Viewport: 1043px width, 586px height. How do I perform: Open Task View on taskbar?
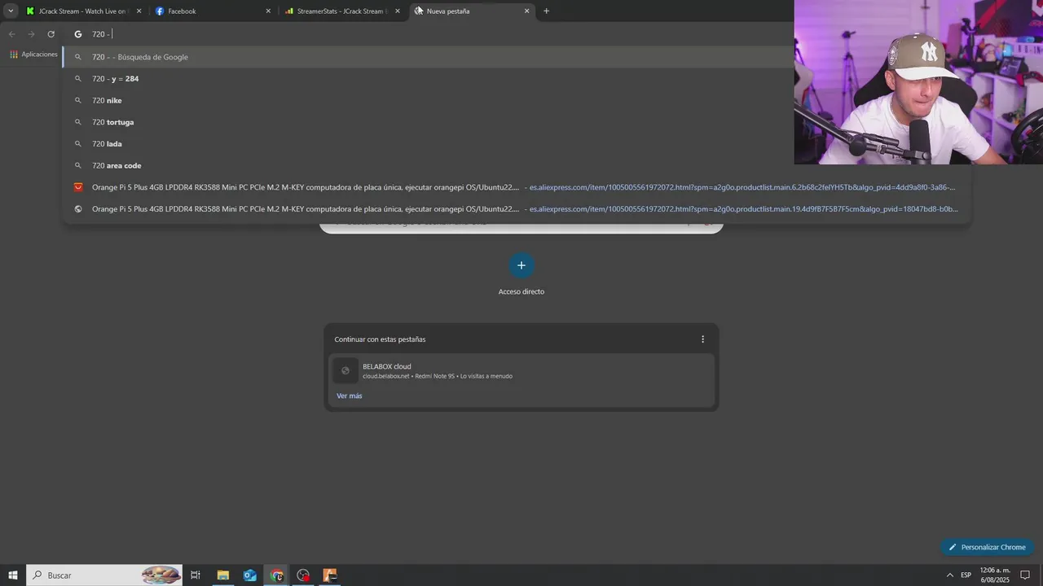tap(196, 575)
